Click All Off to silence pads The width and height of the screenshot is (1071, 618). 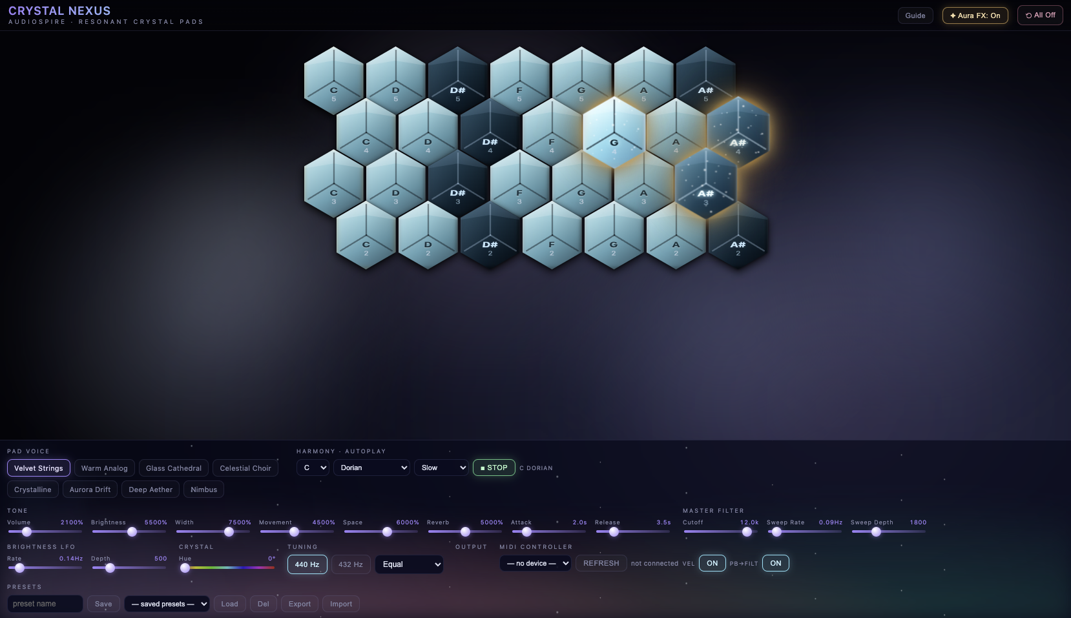pos(1040,15)
